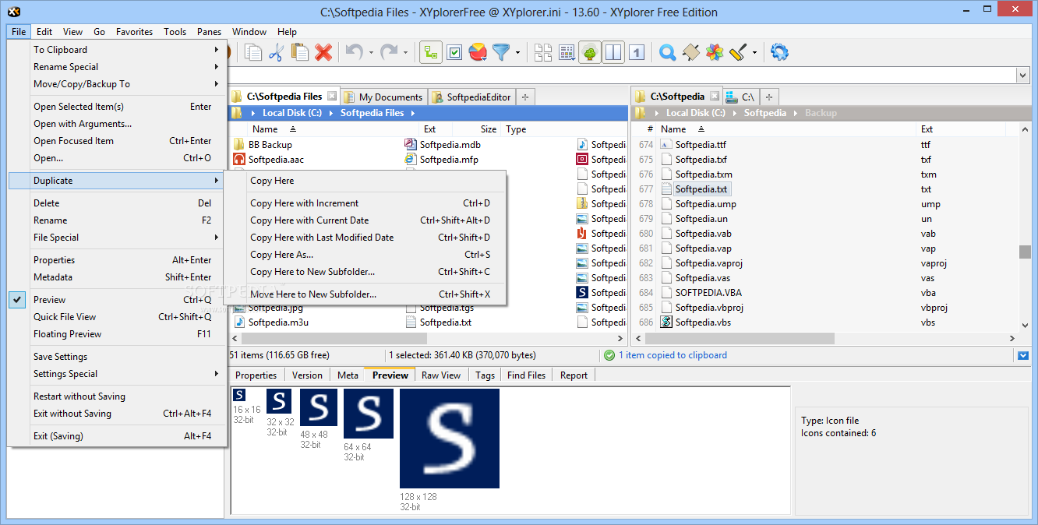The image size is (1038, 525).
Task: Click the Cut scissors icon
Action: point(276,52)
